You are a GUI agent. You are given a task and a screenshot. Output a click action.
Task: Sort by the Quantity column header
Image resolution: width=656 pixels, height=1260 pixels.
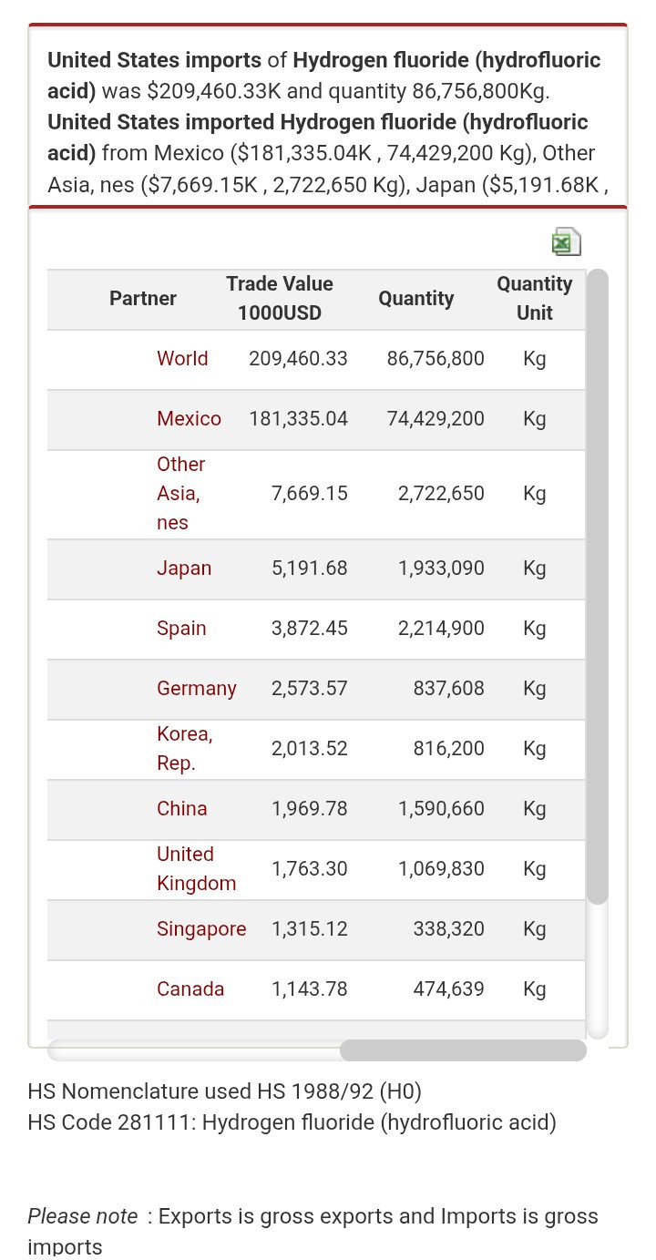(416, 298)
